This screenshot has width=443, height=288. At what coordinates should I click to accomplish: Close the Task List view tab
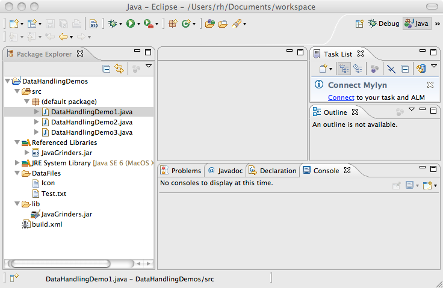point(361,54)
